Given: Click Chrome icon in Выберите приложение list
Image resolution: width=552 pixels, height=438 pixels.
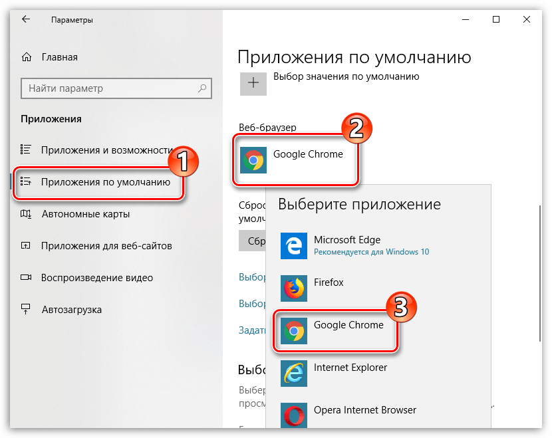Looking at the screenshot, I should [293, 331].
